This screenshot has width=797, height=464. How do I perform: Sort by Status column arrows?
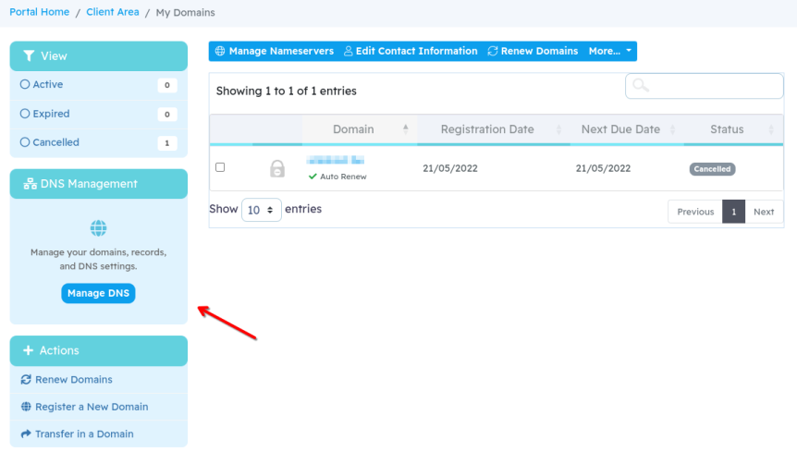coord(771,129)
